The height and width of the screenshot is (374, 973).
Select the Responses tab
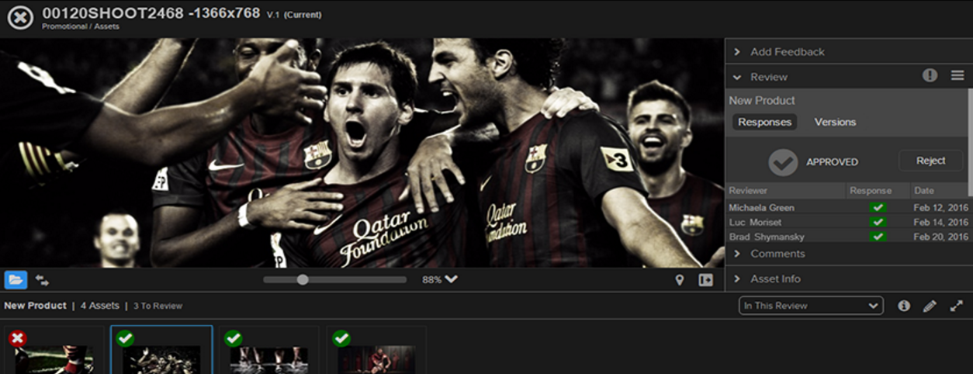764,122
